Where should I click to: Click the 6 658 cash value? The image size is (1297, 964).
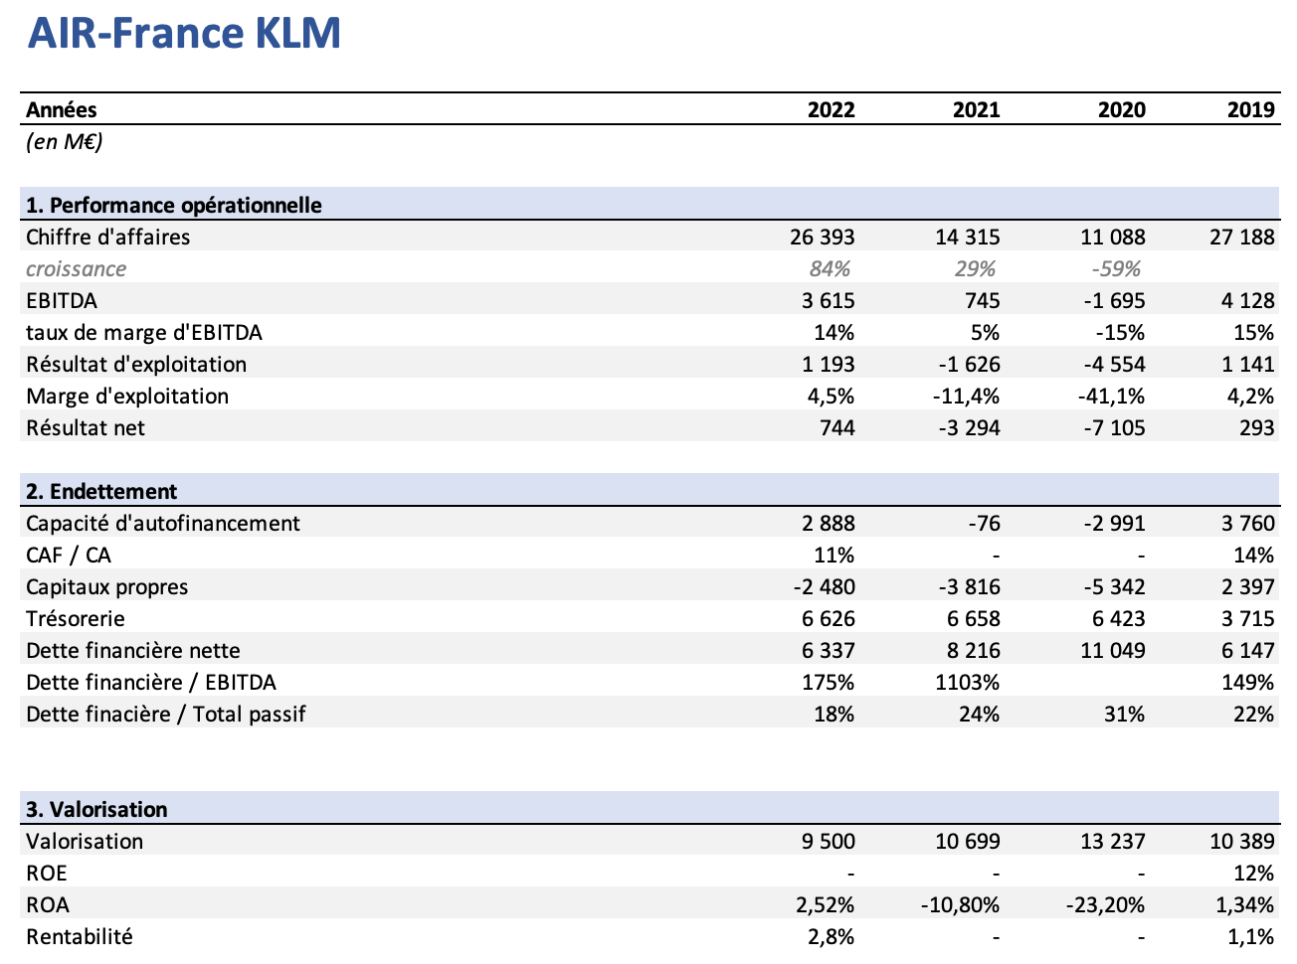point(974,618)
